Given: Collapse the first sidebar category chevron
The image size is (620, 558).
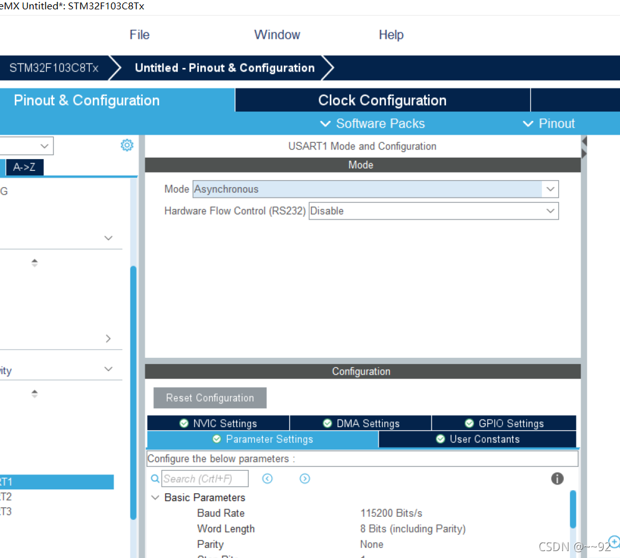Looking at the screenshot, I should tap(109, 238).
